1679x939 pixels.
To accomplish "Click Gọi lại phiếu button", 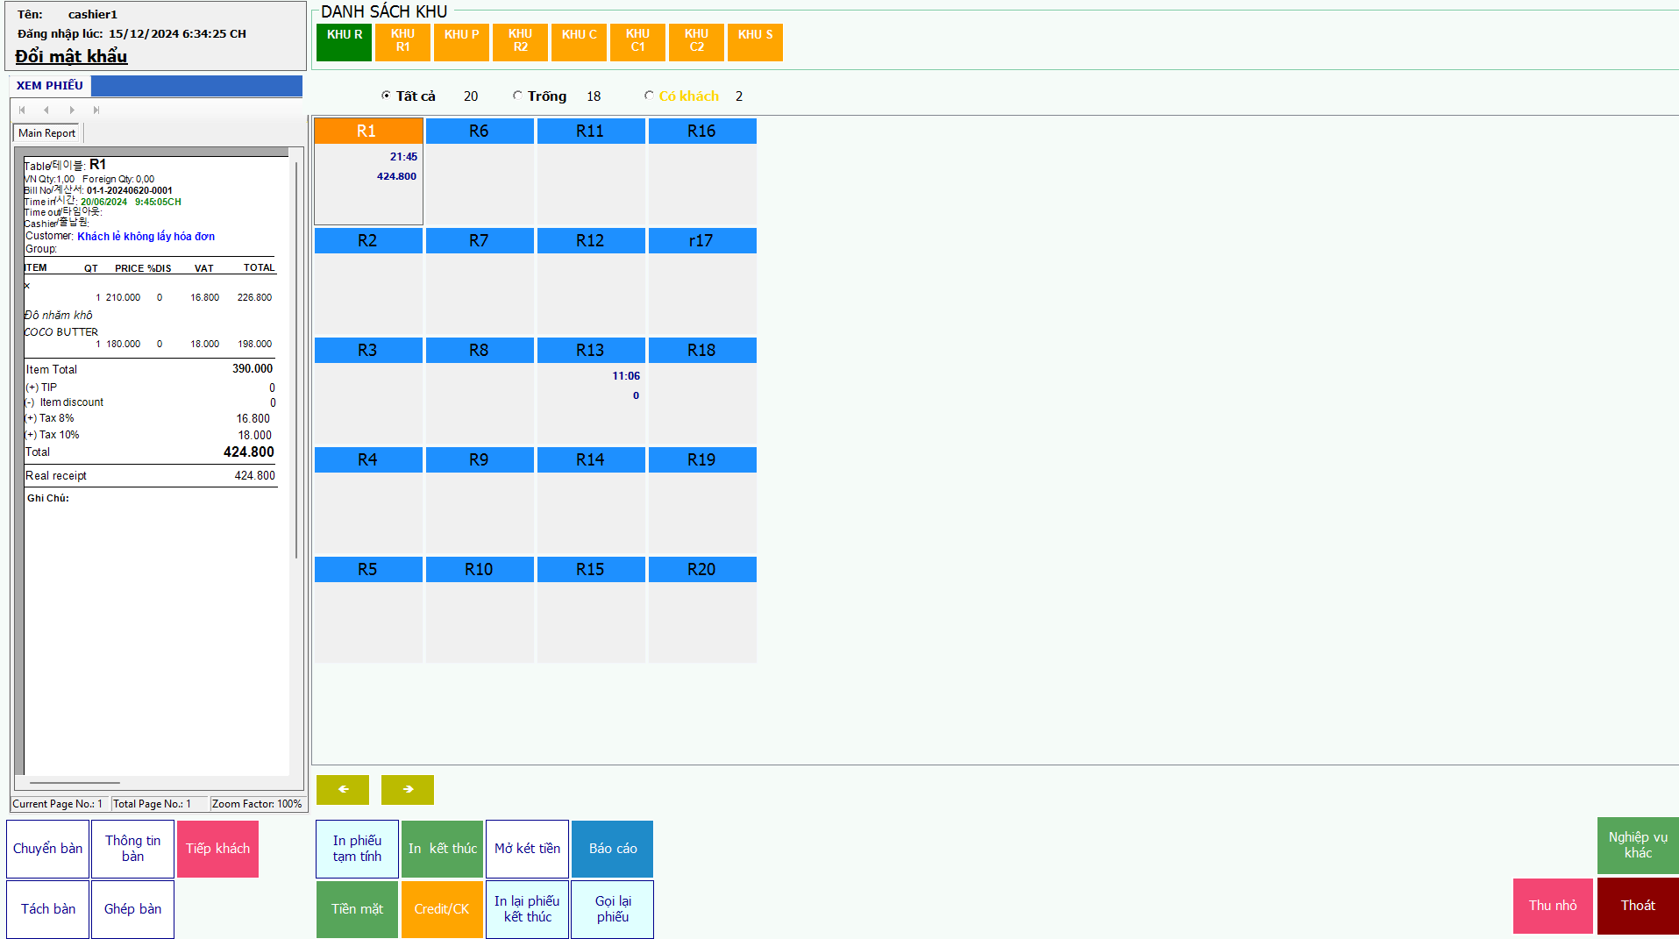I will 612,909.
